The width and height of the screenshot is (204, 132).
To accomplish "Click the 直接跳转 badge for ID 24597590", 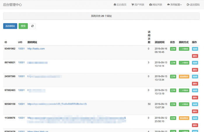I will (x=184, y=77).
